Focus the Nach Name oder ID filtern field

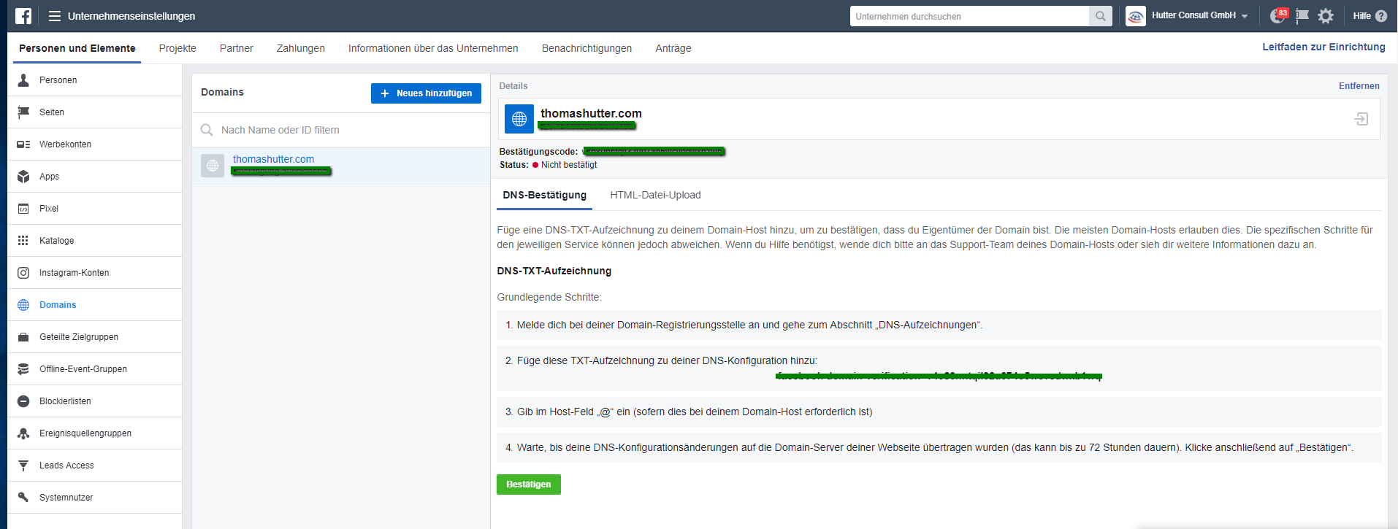(x=341, y=130)
